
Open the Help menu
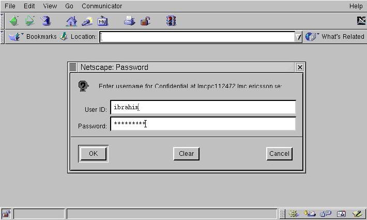[x=356, y=6]
